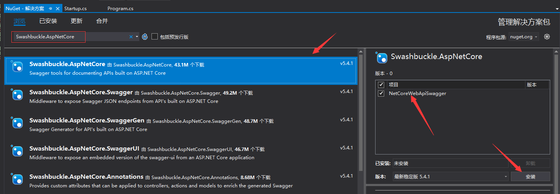Select the Swashbuckle.AspNetCore package row

(181, 70)
